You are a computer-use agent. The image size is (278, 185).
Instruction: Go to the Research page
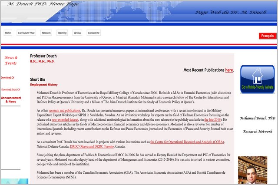[46, 33]
